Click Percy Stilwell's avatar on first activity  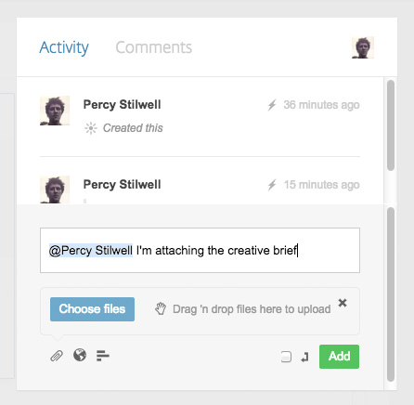pos(55,111)
